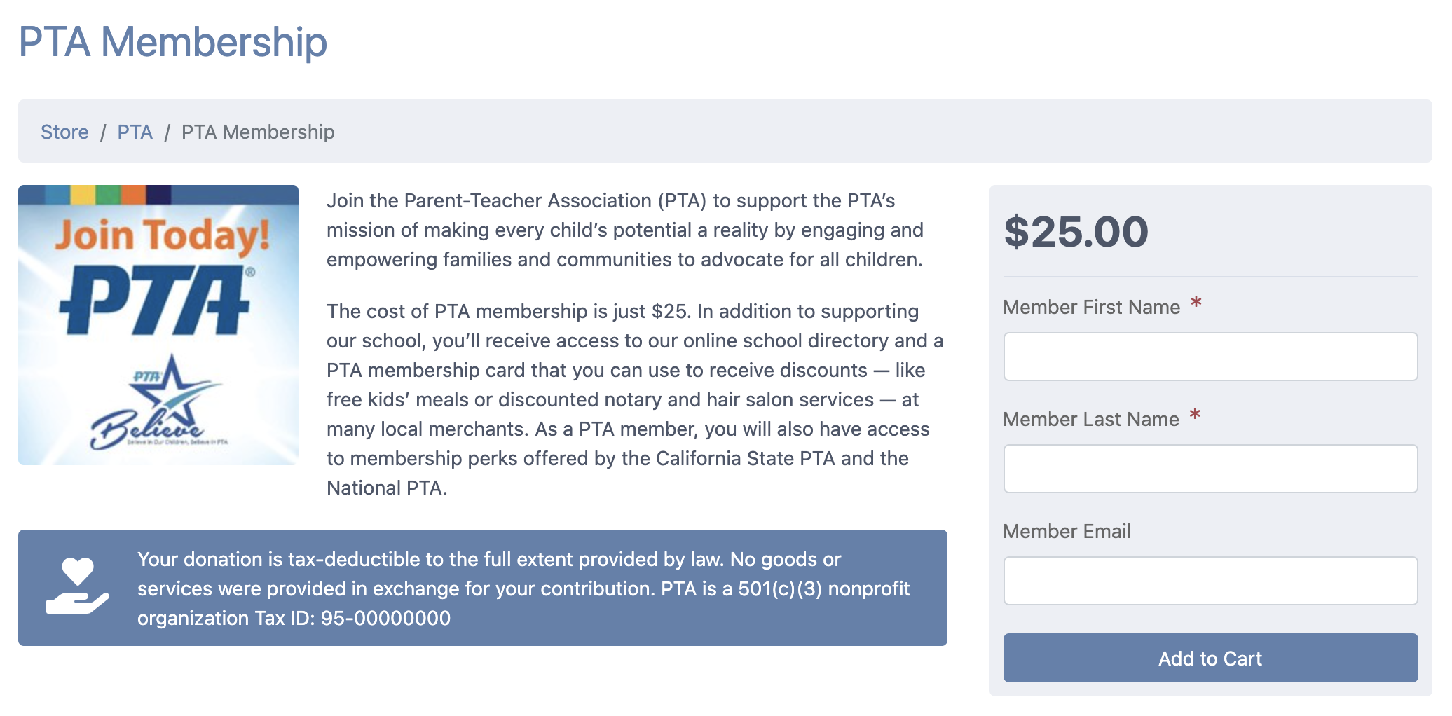Screen dimensions: 1452x716
Task: Click the Add to Cart button
Action: tap(1210, 658)
